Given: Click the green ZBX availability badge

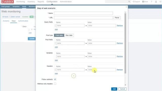Looking at the screenshot, I should pos(31,17).
